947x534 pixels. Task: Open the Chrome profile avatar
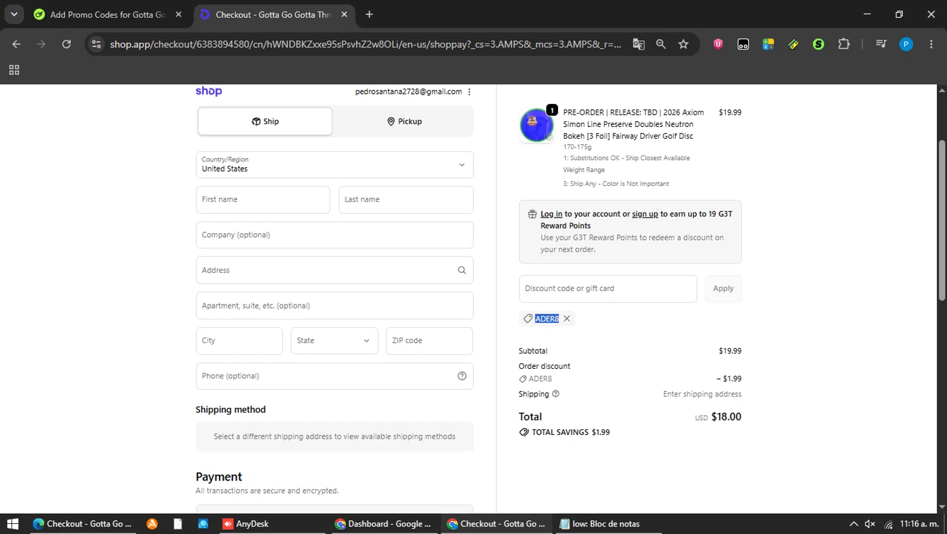point(906,44)
